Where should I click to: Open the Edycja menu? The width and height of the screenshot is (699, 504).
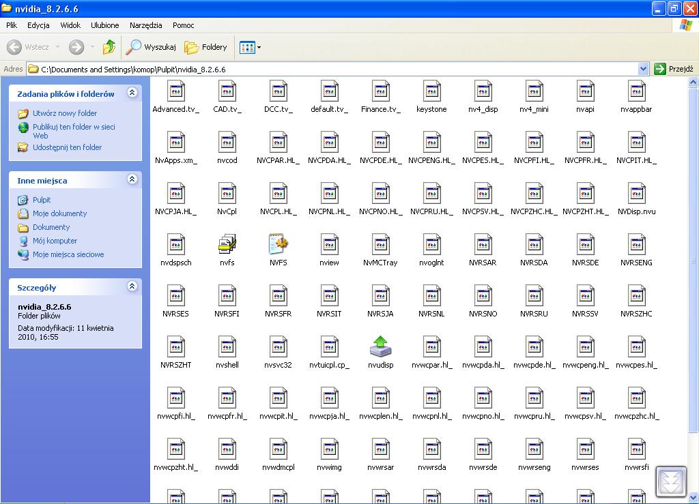pos(38,25)
